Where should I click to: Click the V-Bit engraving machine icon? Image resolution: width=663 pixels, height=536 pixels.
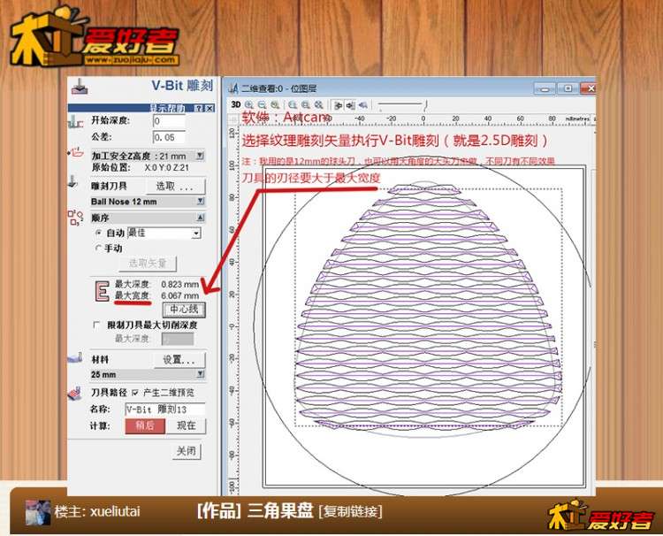coord(79,87)
